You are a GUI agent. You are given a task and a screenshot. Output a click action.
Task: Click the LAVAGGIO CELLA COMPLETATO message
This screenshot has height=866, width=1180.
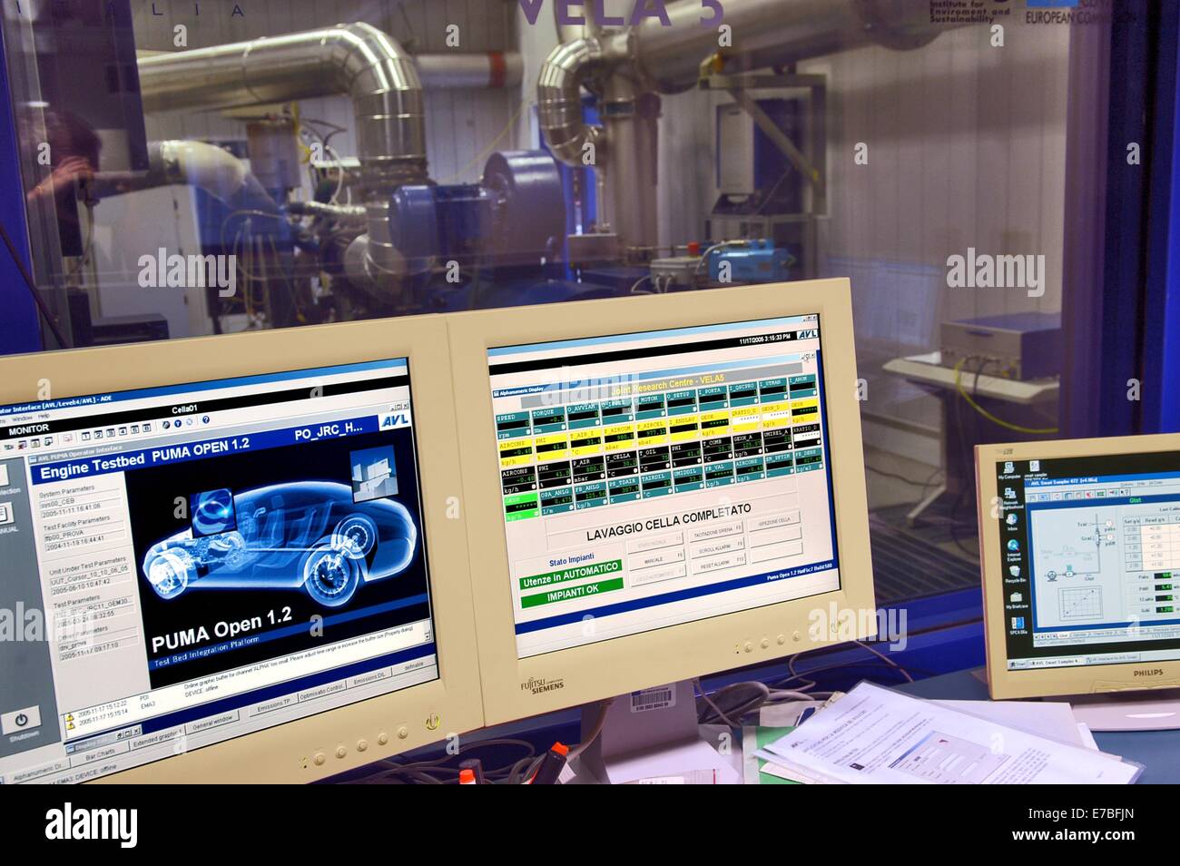(669, 522)
